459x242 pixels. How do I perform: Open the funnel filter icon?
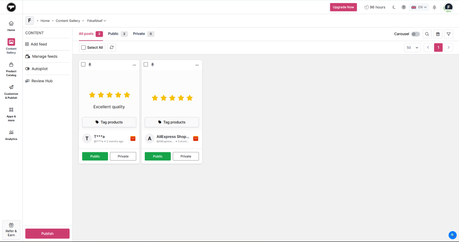(448, 34)
